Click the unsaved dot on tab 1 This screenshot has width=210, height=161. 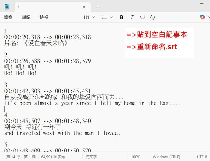click(84, 7)
